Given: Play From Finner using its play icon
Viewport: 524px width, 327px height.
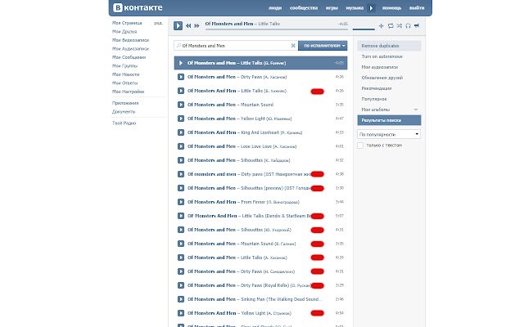Looking at the screenshot, I should tap(181, 202).
